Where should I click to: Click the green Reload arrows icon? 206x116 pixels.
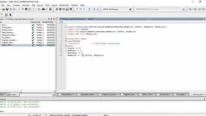11,9
